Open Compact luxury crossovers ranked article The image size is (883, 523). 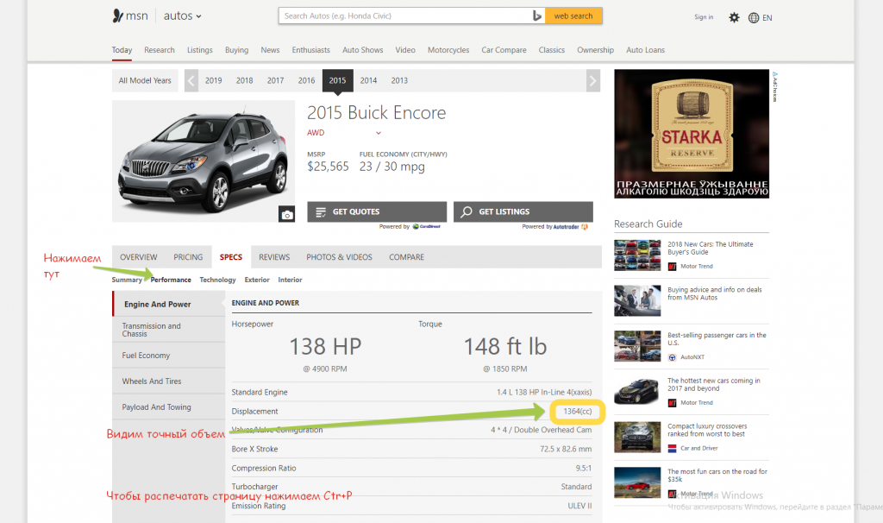[x=707, y=430]
